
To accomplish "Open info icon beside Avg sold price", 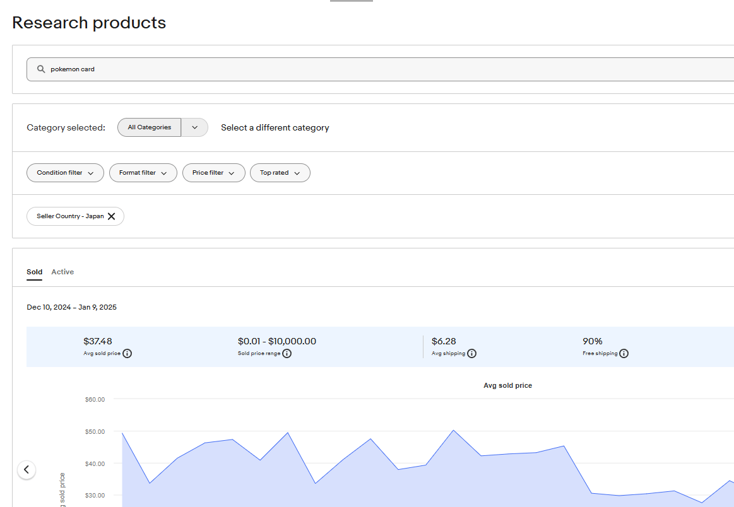I will click(127, 354).
